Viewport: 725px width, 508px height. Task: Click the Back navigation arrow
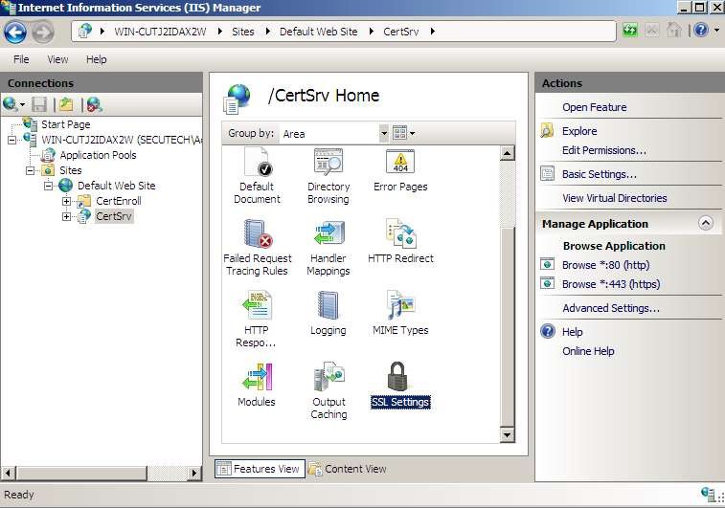(x=15, y=32)
